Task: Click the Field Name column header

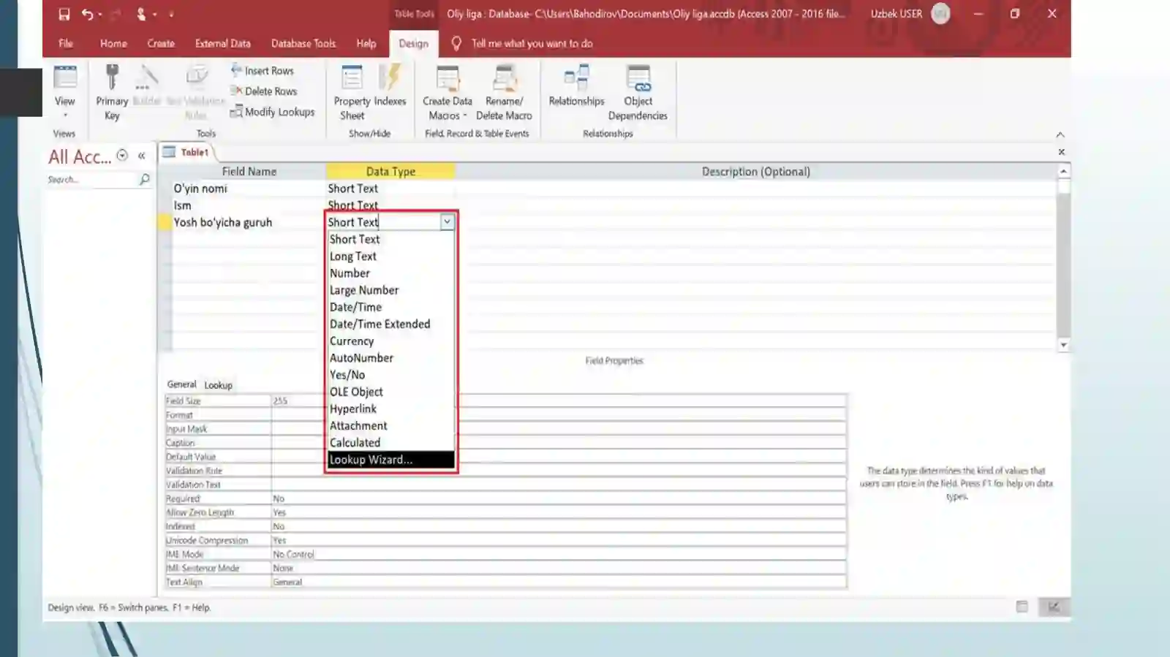Action: (x=249, y=172)
